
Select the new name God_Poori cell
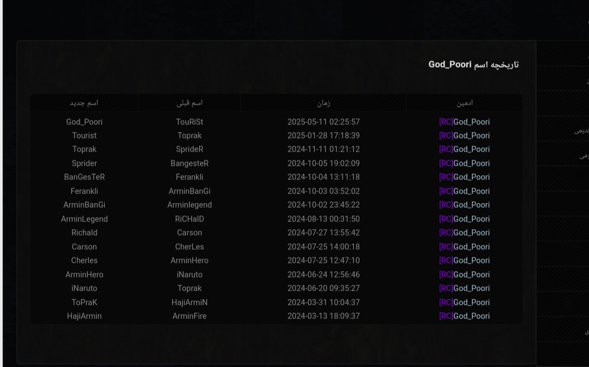tap(84, 122)
